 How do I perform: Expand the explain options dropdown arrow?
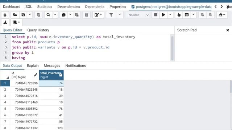(x=193, y=15)
